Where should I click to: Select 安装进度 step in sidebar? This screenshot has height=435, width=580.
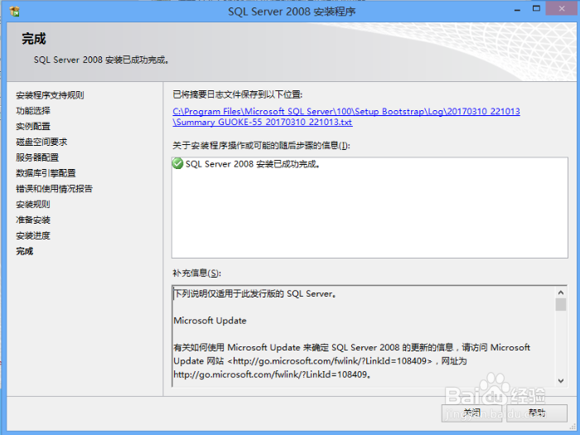click(x=33, y=235)
